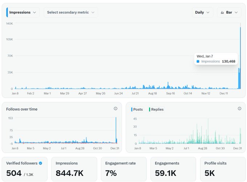Click the Follows over time spike bar
The image size is (247, 182).
click(x=116, y=130)
